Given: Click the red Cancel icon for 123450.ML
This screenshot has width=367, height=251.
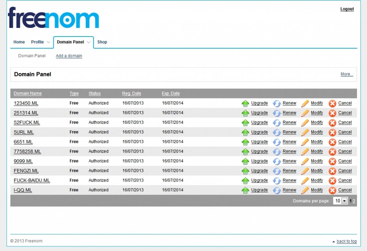Looking at the screenshot, I should click(x=332, y=103).
